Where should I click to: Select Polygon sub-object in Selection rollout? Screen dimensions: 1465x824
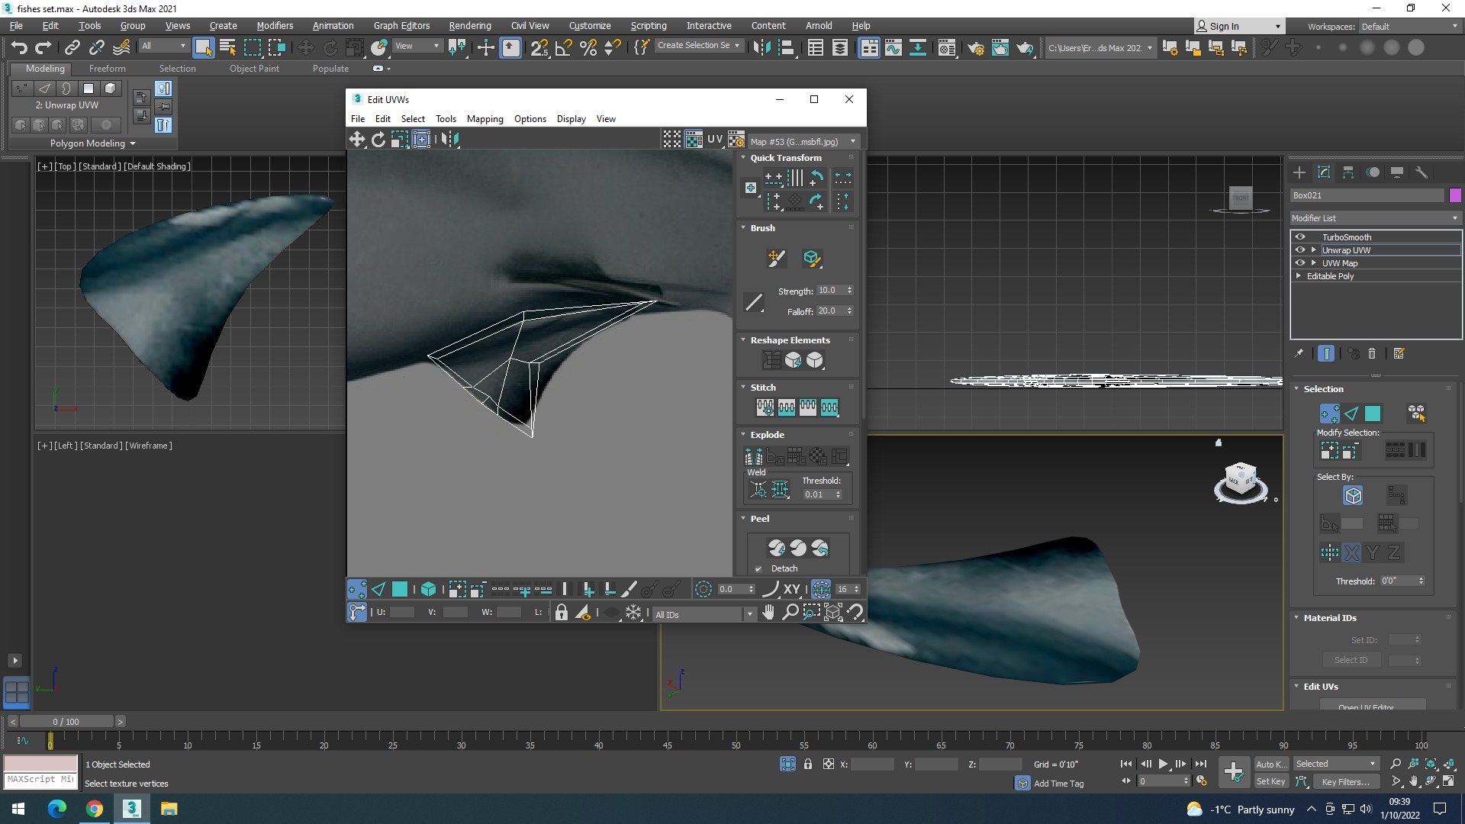[x=1373, y=414]
